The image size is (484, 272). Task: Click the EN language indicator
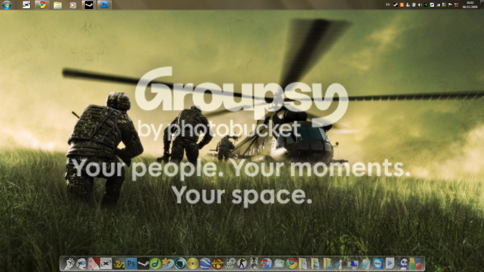tap(388, 5)
